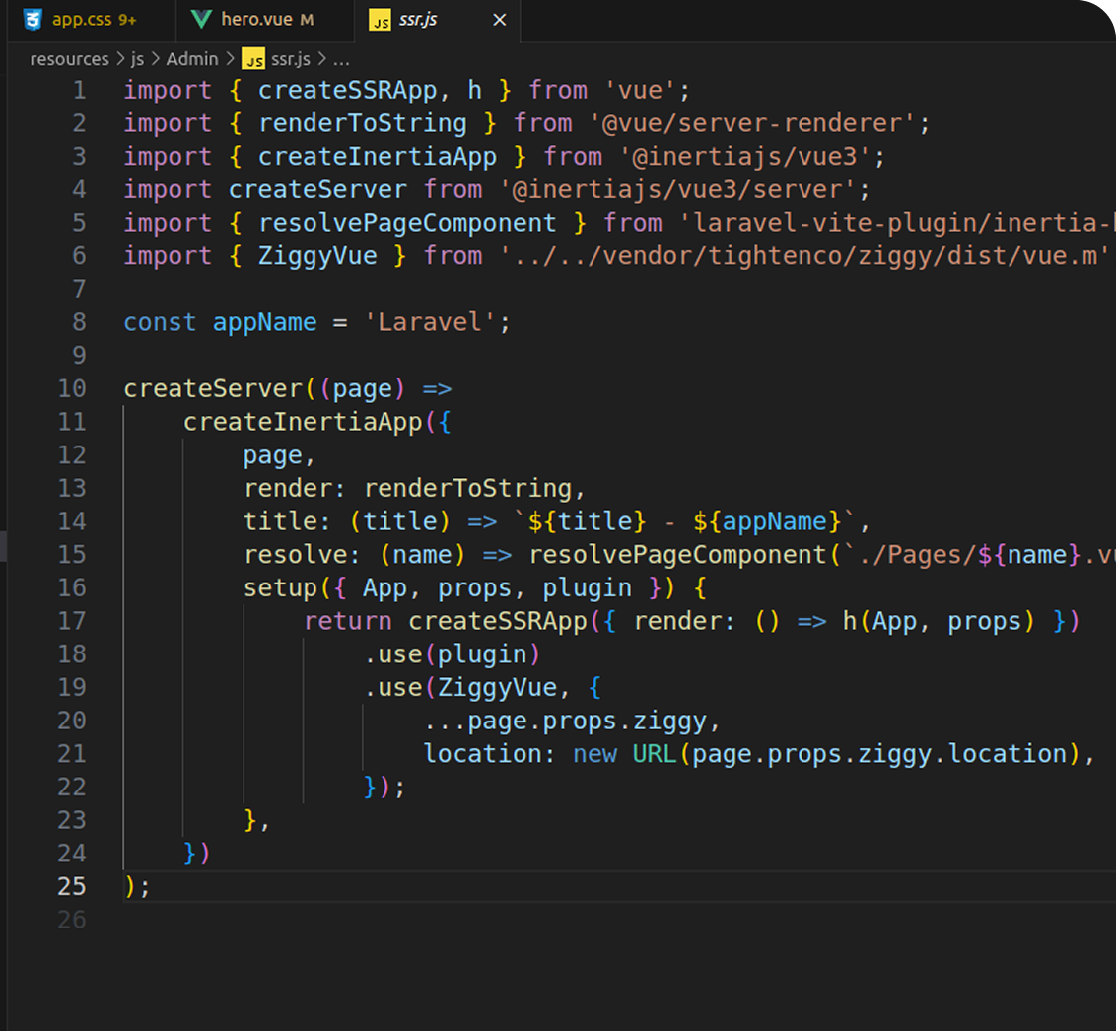
Task: Click the JS icon in the breadcrumb path
Action: click(253, 59)
